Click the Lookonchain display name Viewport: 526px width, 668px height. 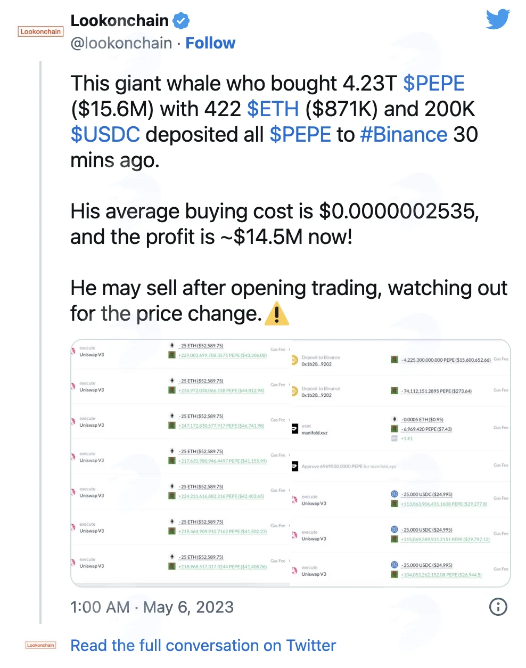click(120, 21)
